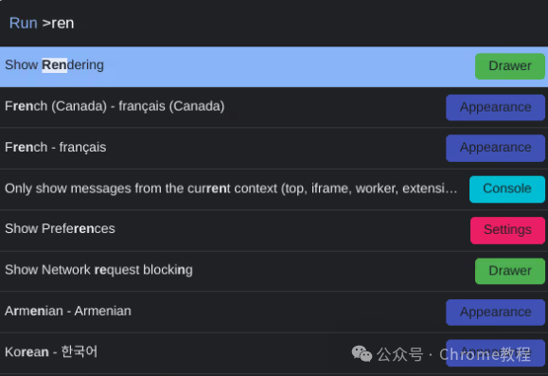Click the Chrome教程 watermark text

[486, 354]
